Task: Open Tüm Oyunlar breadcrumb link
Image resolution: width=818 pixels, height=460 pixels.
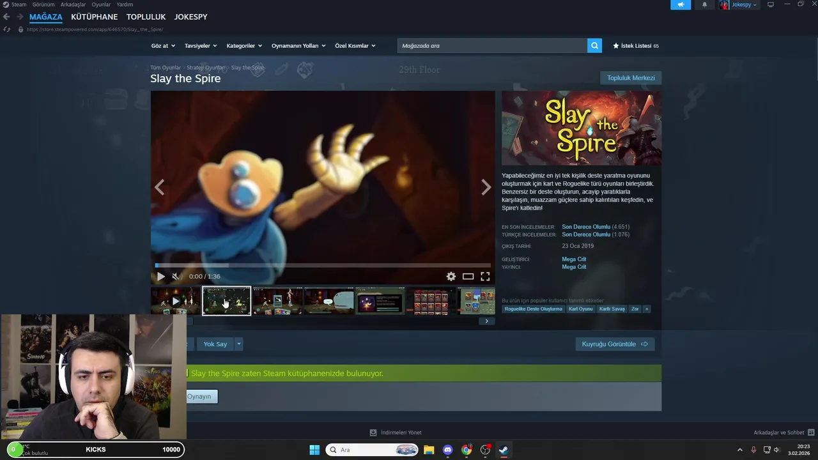Action: [x=166, y=68]
